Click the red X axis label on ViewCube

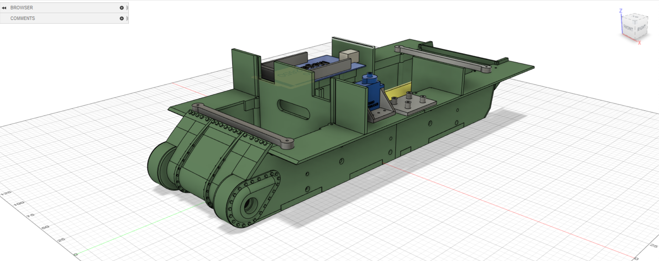639,43
